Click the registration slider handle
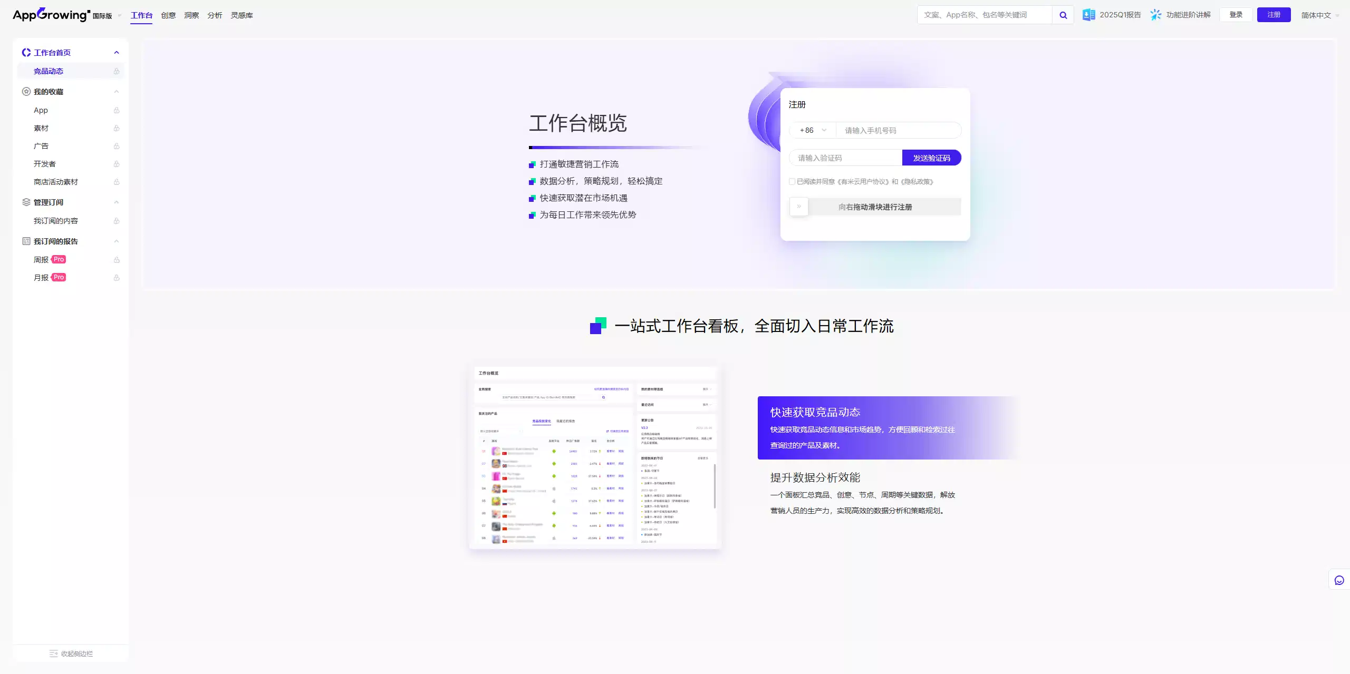Screen dimensions: 1350x674 point(799,207)
